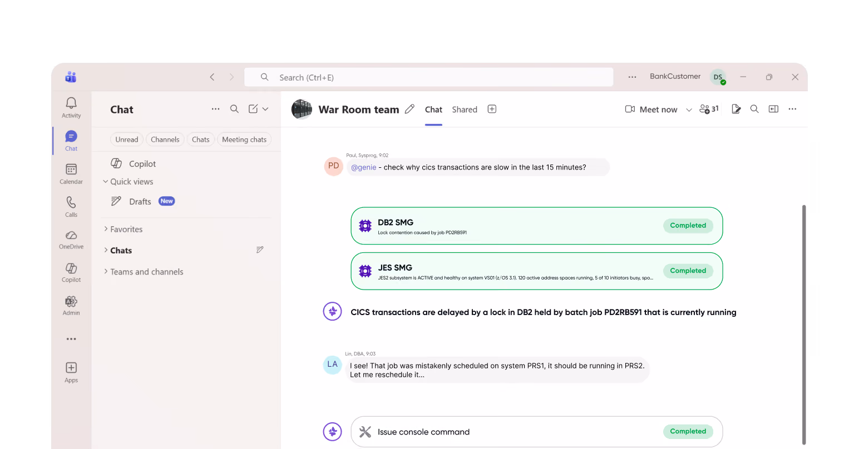Open the Calendar app
Image resolution: width=859 pixels, height=449 pixels.
click(71, 173)
